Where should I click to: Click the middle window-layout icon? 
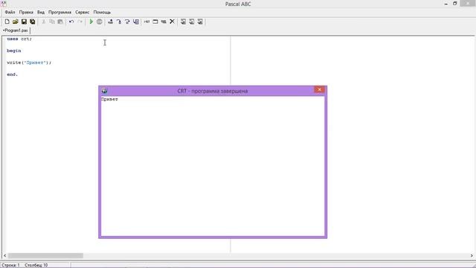[192, 22]
